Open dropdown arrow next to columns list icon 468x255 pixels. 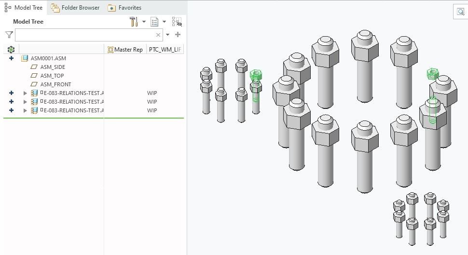point(164,22)
